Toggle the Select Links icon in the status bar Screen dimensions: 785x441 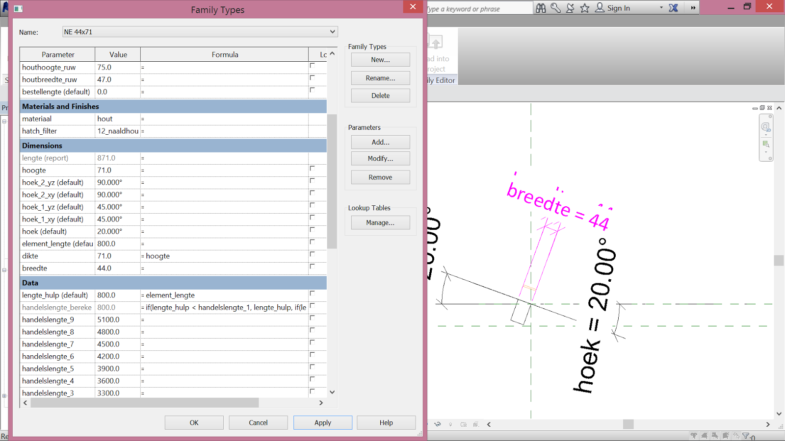pos(694,436)
